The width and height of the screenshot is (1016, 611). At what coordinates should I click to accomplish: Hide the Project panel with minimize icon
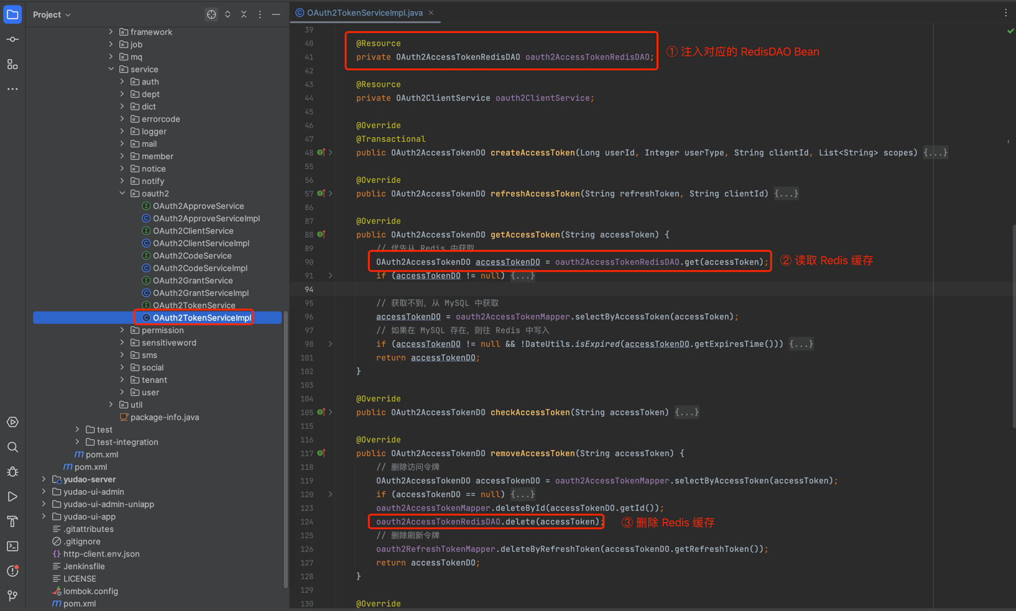click(x=276, y=14)
